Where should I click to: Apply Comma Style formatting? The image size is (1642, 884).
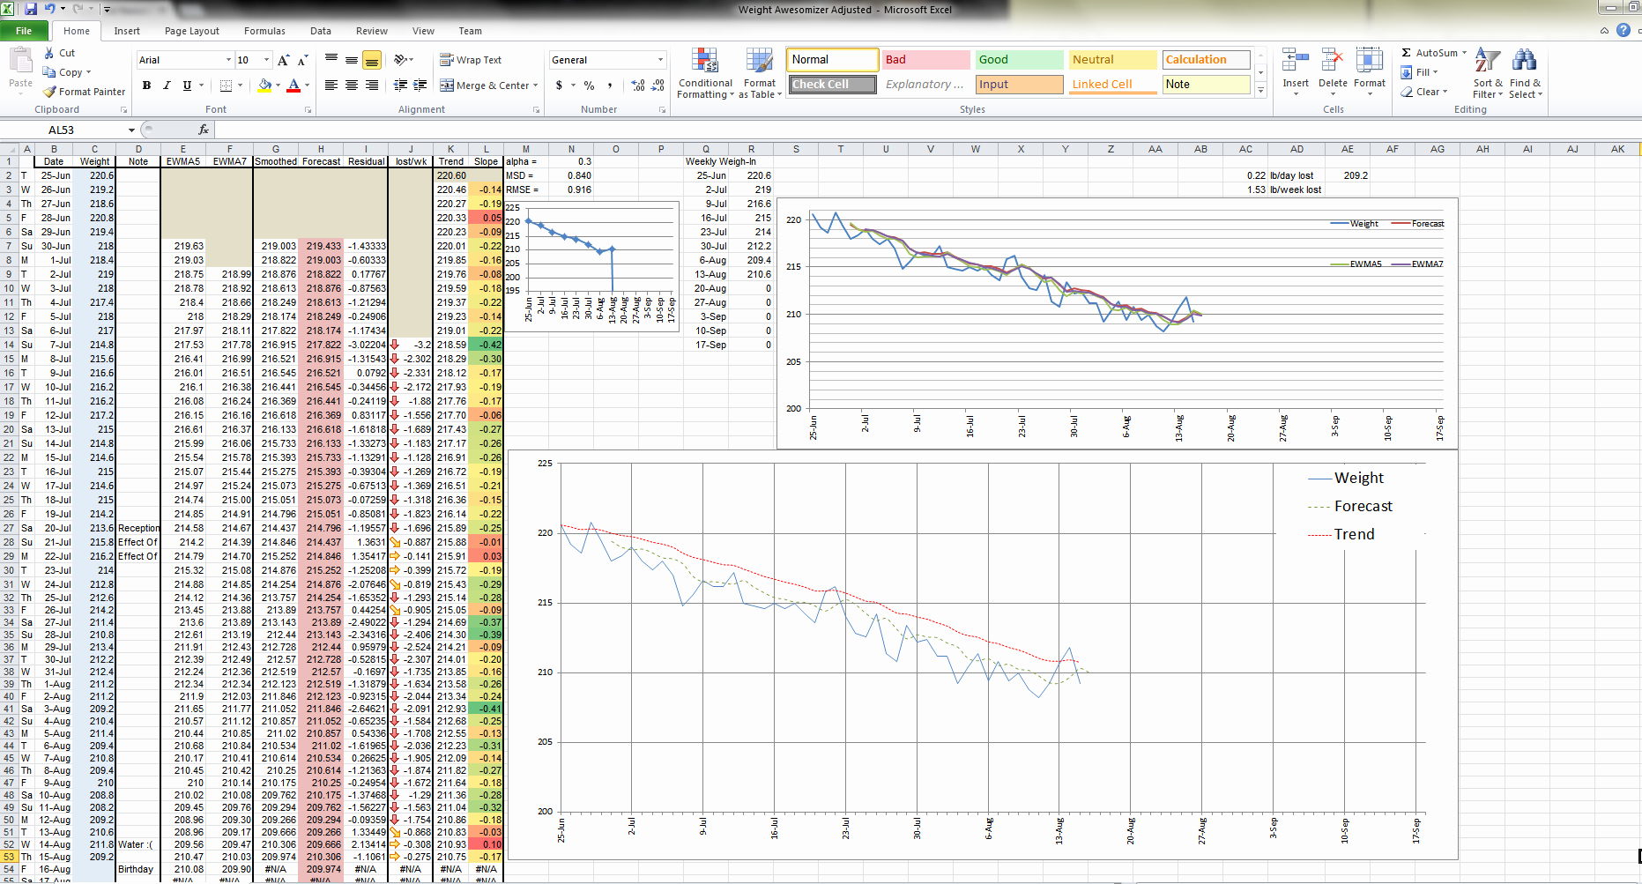[610, 85]
